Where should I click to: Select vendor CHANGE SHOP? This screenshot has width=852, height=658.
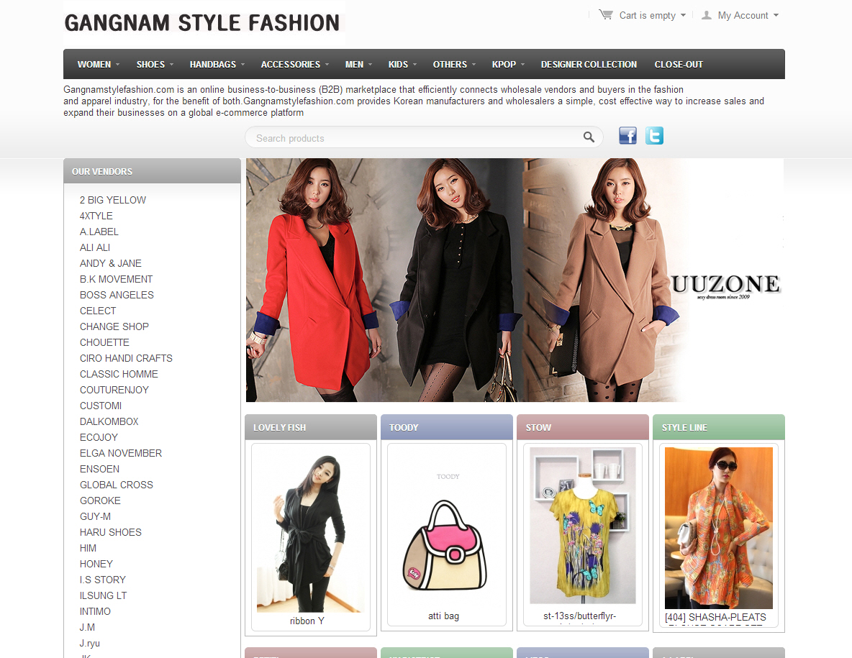click(114, 326)
